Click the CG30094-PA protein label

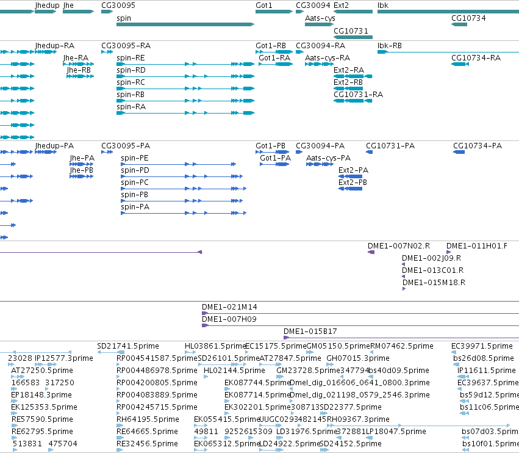(320, 146)
